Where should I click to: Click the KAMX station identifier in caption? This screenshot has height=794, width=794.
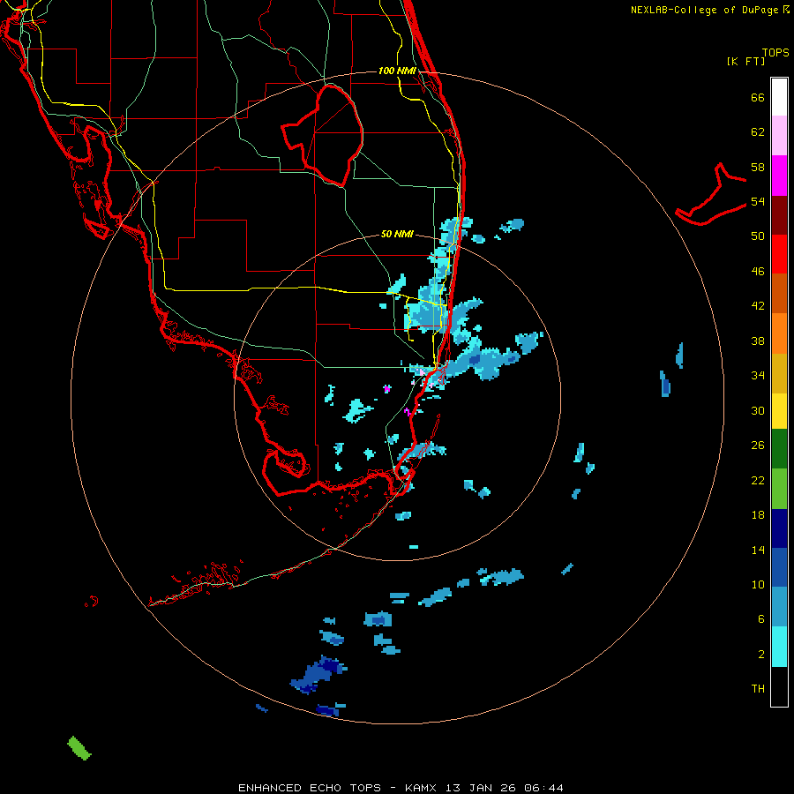point(423,788)
